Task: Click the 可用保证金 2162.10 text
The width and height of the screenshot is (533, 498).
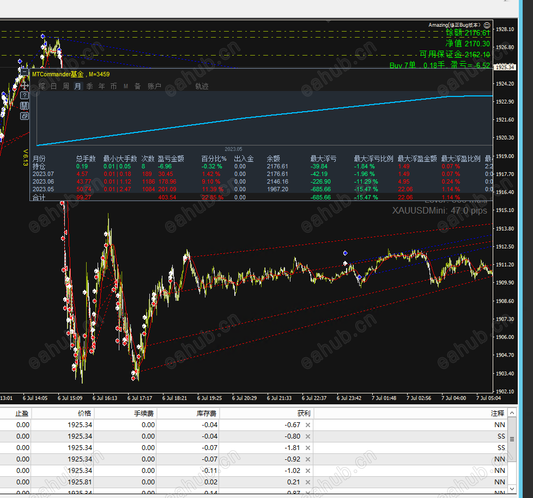Action: (455, 54)
